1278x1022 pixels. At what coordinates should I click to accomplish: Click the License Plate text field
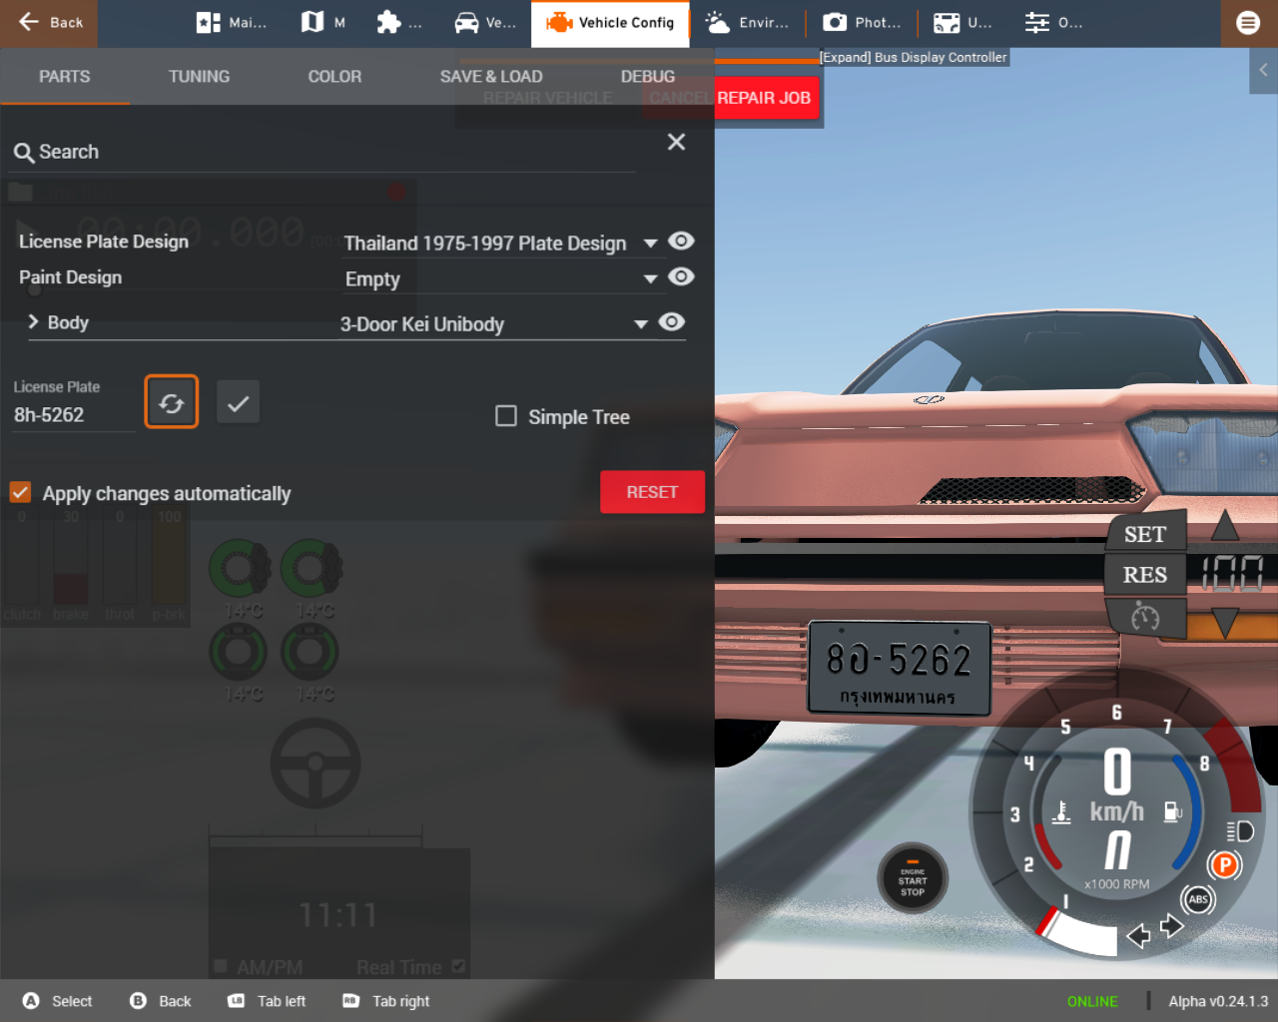point(72,415)
